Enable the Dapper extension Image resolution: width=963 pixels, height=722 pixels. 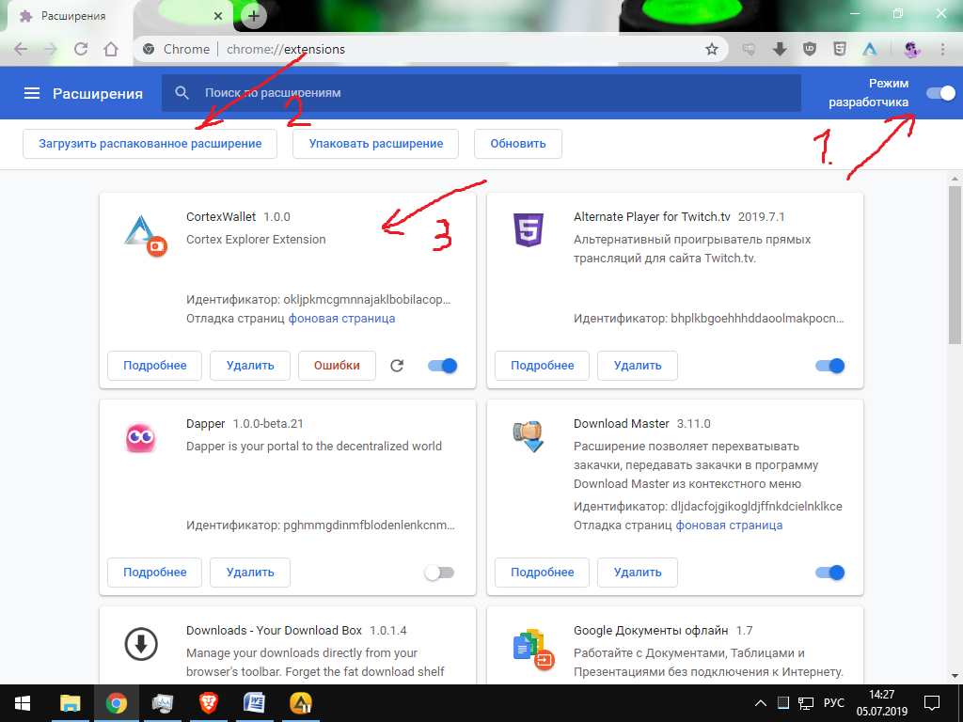pos(439,573)
